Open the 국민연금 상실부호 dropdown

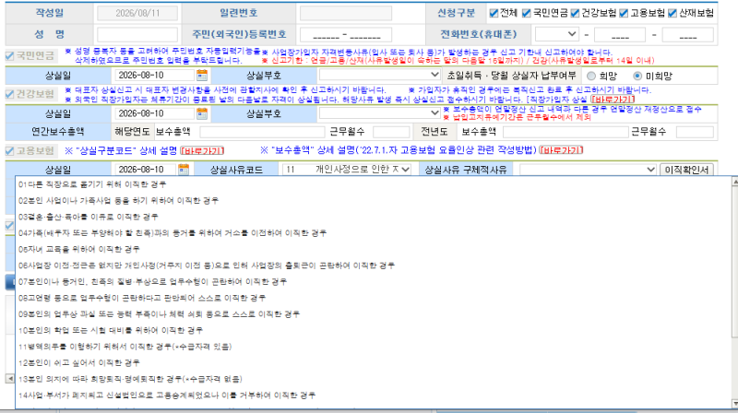379,75
